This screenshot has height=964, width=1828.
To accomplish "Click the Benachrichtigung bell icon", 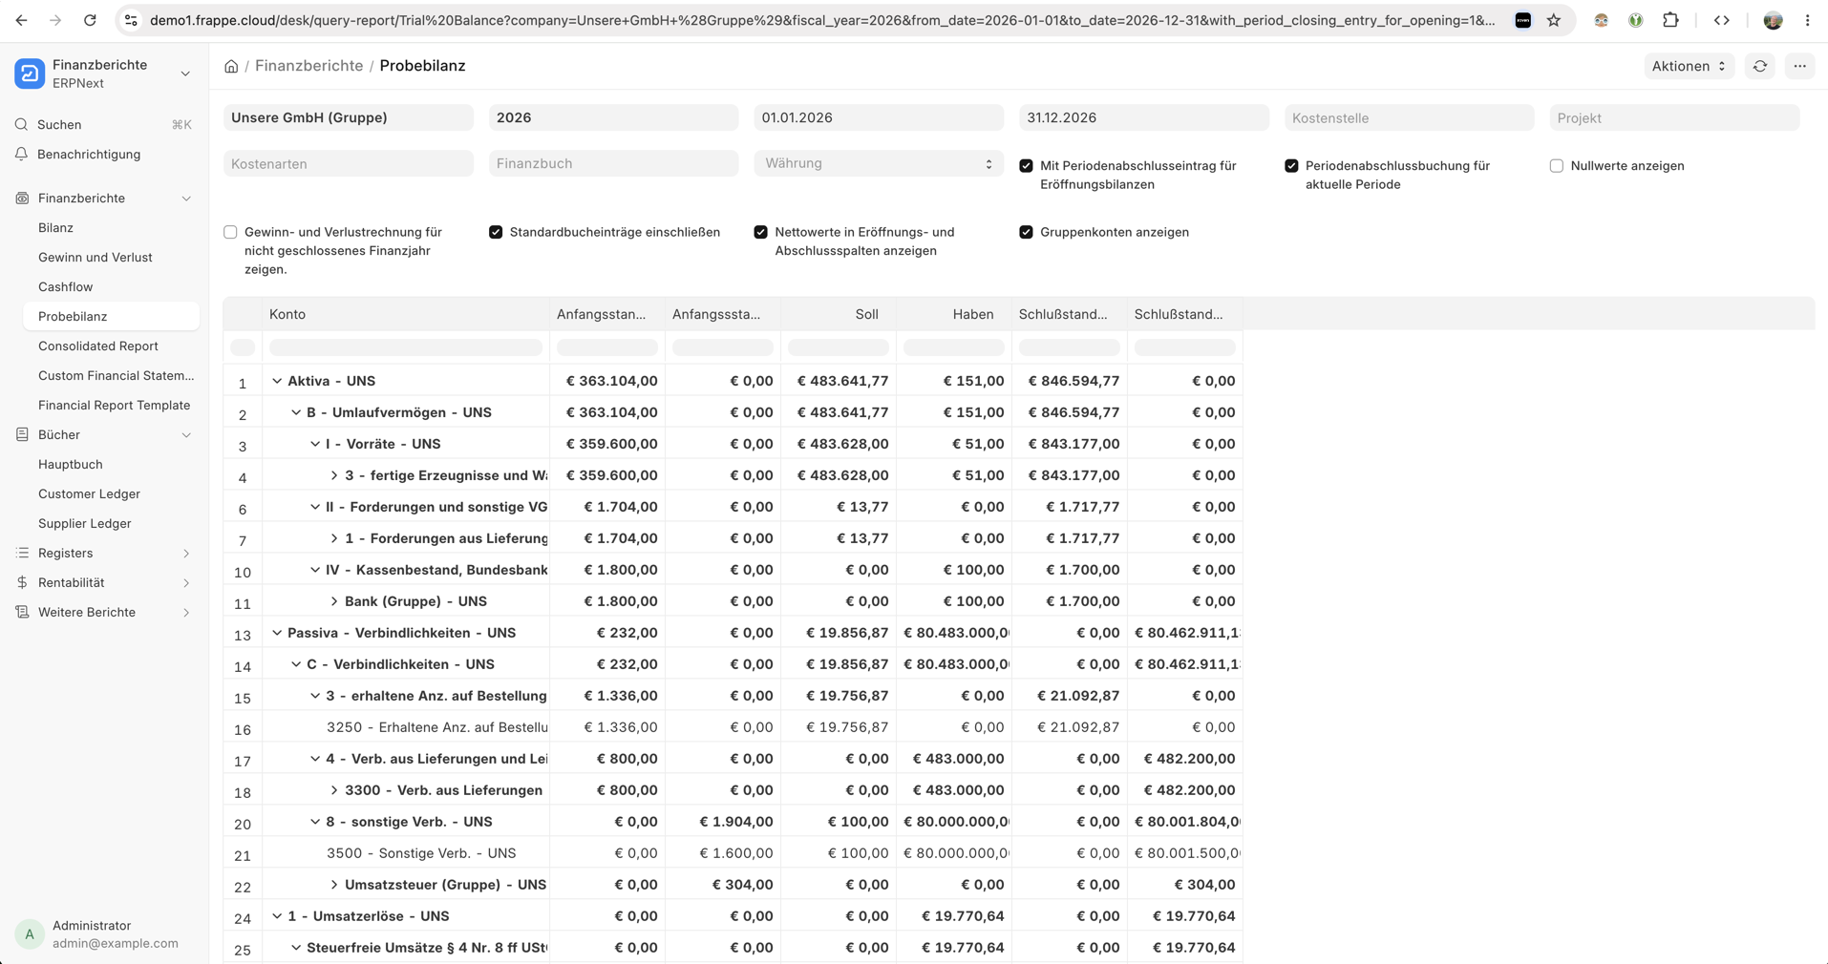I will tap(22, 154).
